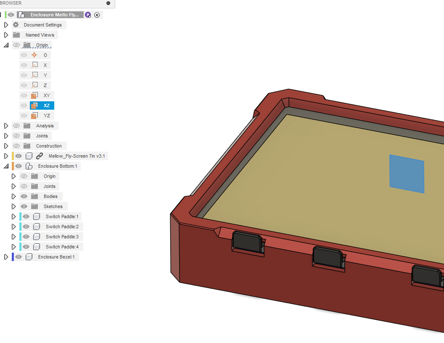Hide the Mellow_Fly-Screen 7in v3:1 component
Image resolution: width=444 pixels, height=343 pixels.
click(x=18, y=156)
